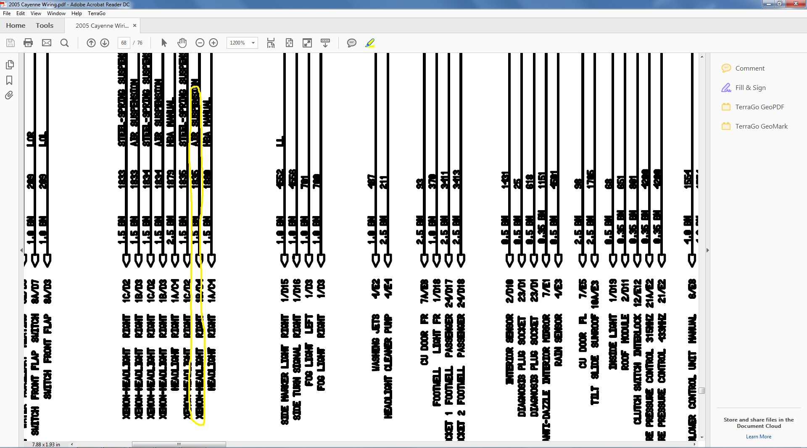Click the WASHING JETS wiring label
This screenshot has width=807, height=448.
click(375, 343)
